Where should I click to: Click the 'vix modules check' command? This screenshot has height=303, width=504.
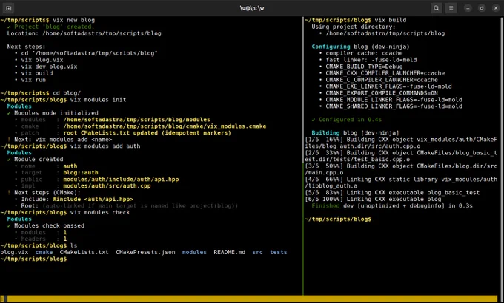point(100,212)
